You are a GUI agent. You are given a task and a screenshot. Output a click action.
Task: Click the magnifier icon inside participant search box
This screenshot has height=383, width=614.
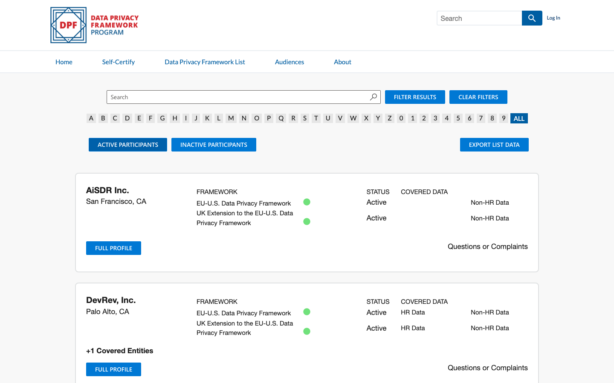[374, 97]
